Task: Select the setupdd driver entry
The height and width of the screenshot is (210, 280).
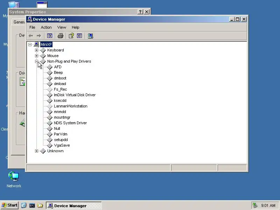Action: 61,140
